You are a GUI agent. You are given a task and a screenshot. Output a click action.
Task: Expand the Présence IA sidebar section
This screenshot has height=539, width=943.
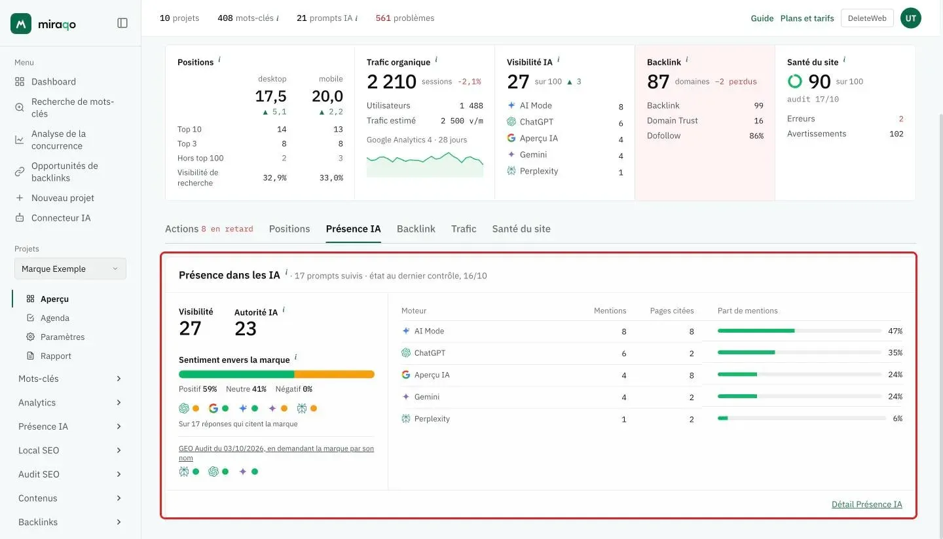pos(70,426)
